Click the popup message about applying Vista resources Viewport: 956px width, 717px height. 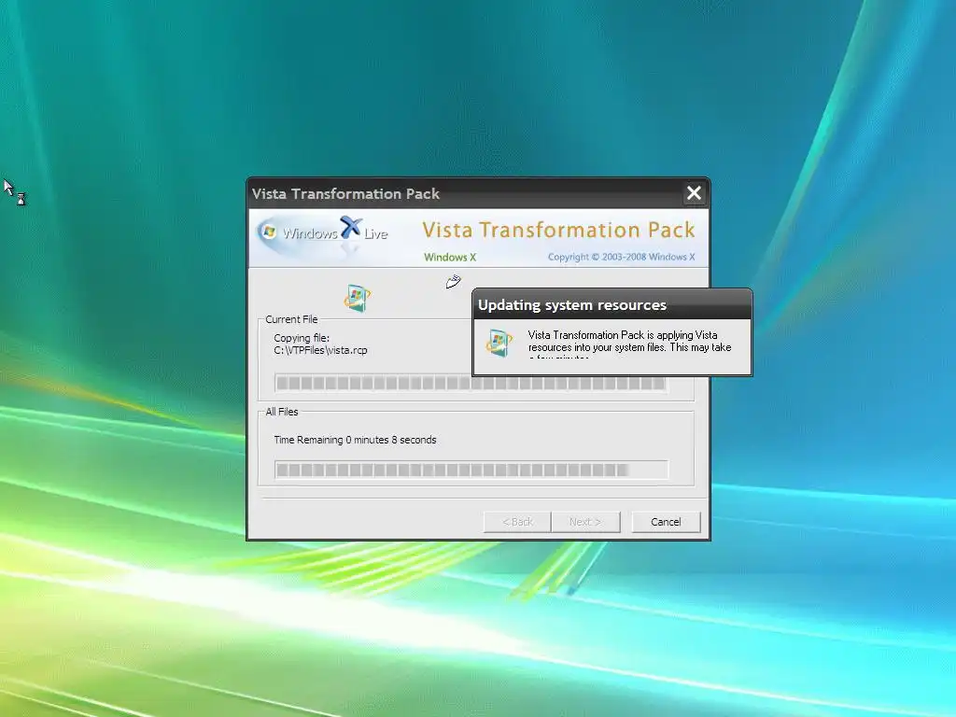pos(629,344)
